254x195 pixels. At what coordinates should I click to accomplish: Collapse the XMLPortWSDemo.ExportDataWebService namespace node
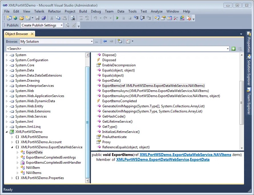pos(12,147)
